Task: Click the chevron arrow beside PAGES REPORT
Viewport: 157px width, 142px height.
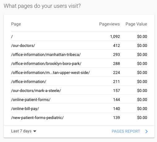Action: coord(146,131)
